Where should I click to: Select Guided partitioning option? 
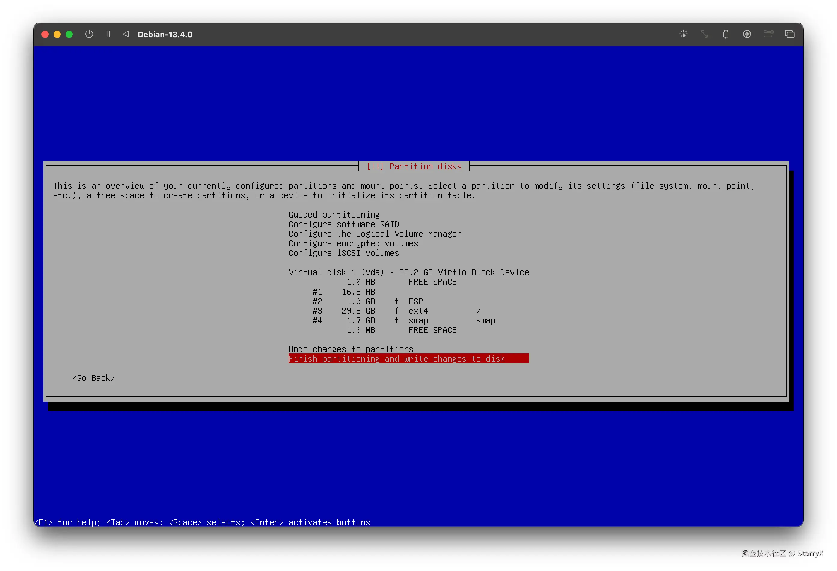point(334,215)
